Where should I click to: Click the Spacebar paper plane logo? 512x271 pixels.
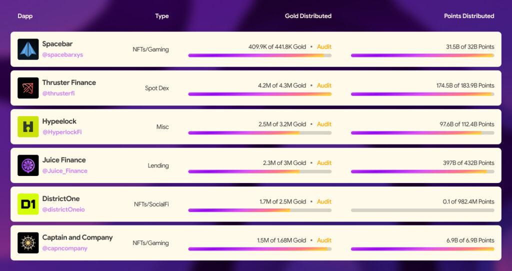(28, 49)
